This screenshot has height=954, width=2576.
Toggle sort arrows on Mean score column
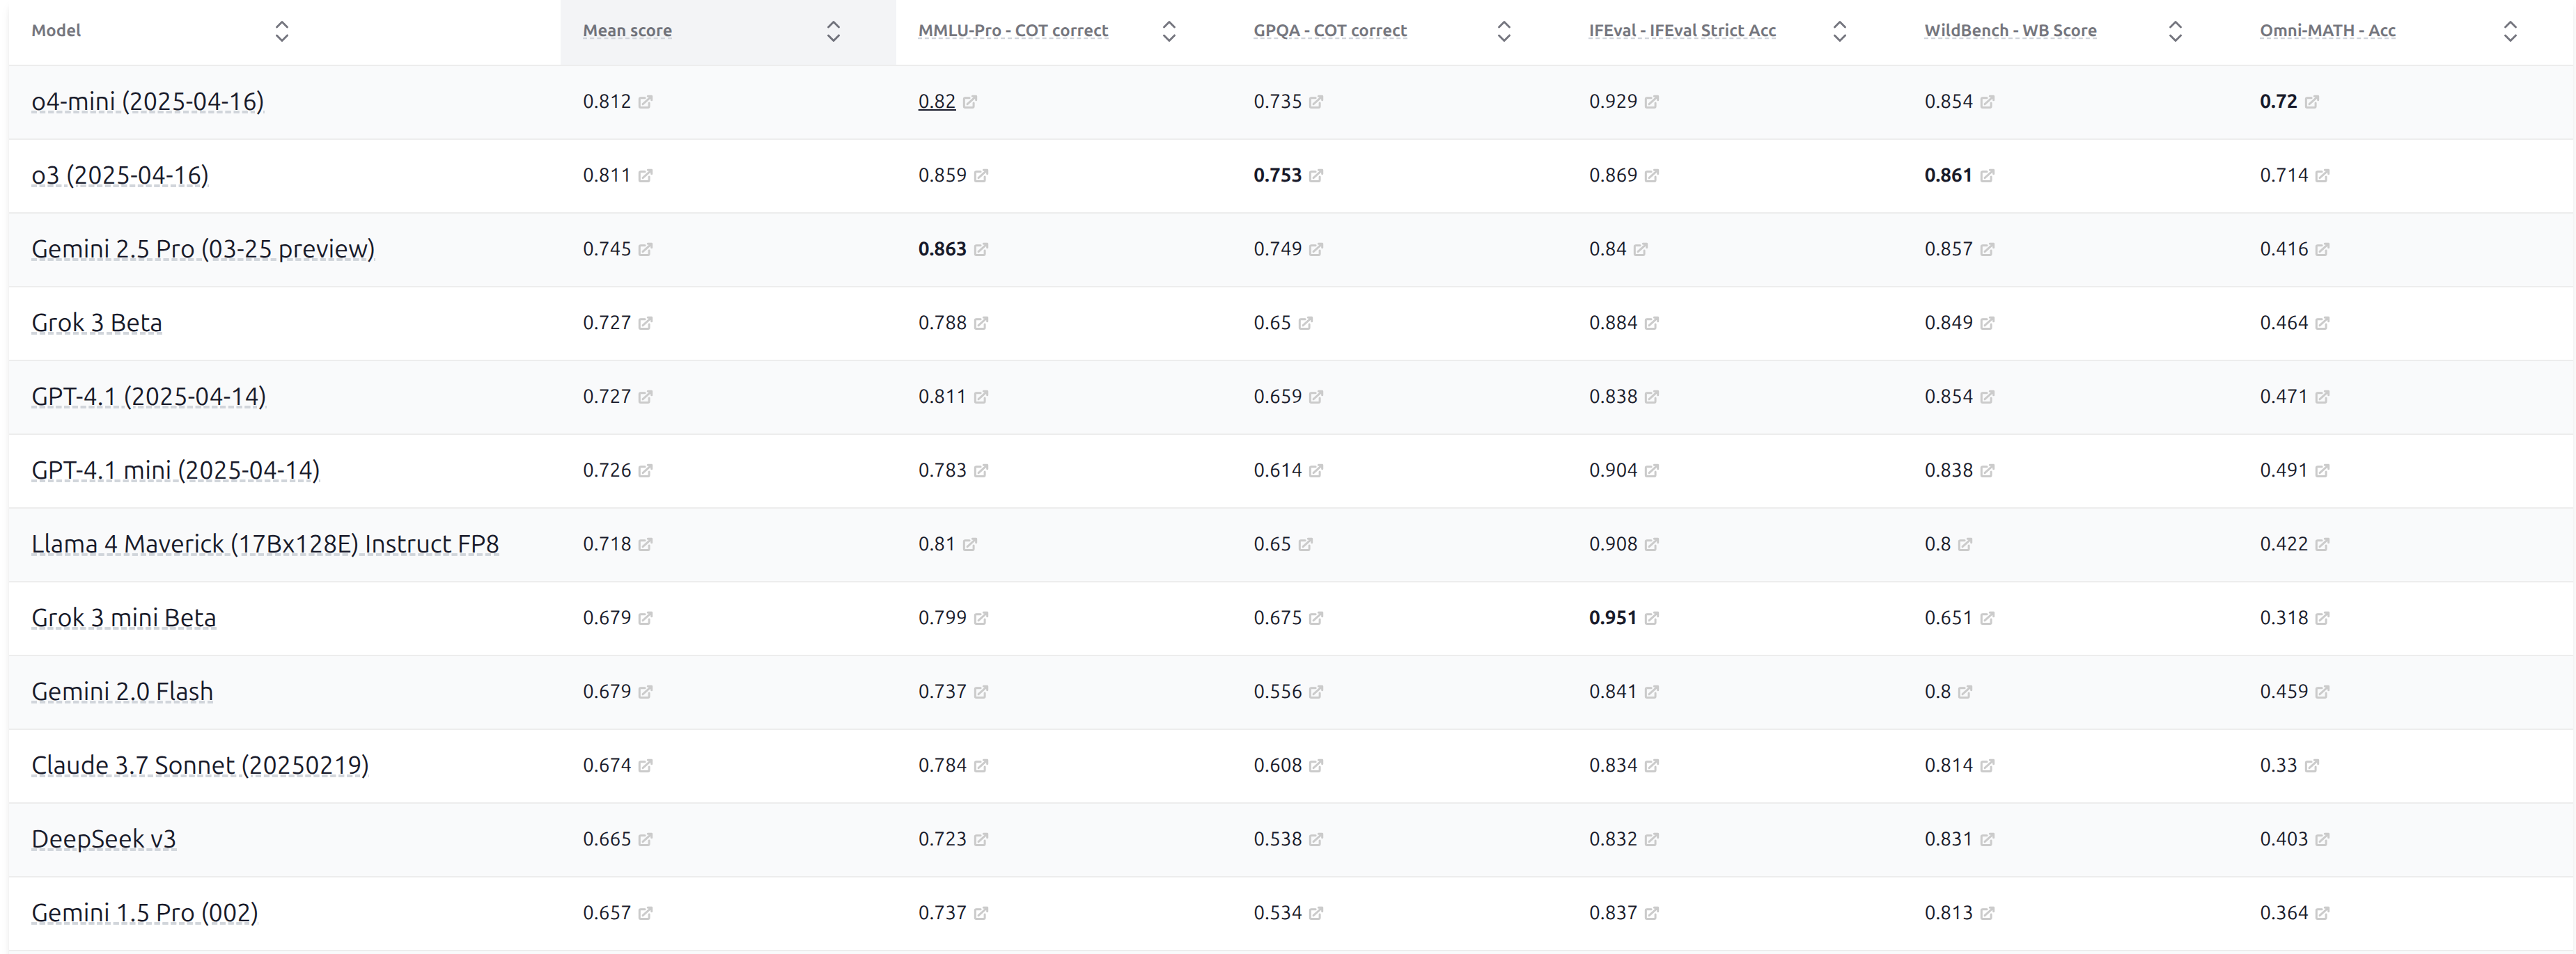point(833,31)
